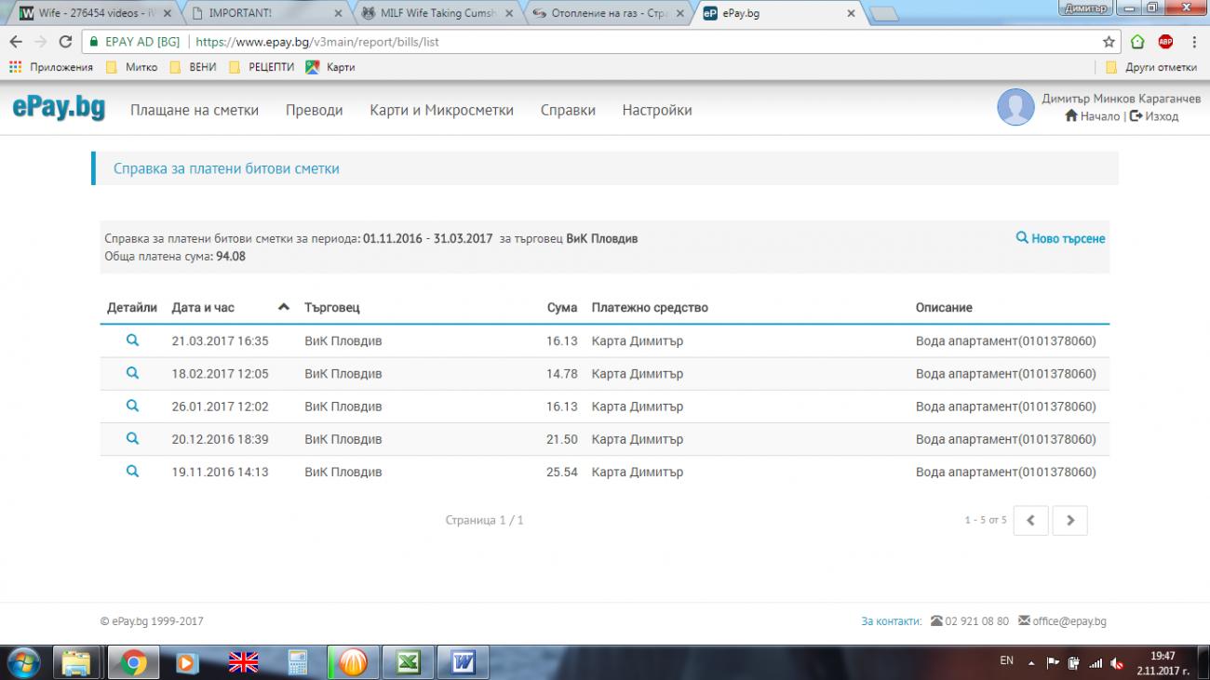This screenshot has height=680, width=1210.
Task: Switch to the IMPORTANT! browser tab
Action: (x=263, y=14)
